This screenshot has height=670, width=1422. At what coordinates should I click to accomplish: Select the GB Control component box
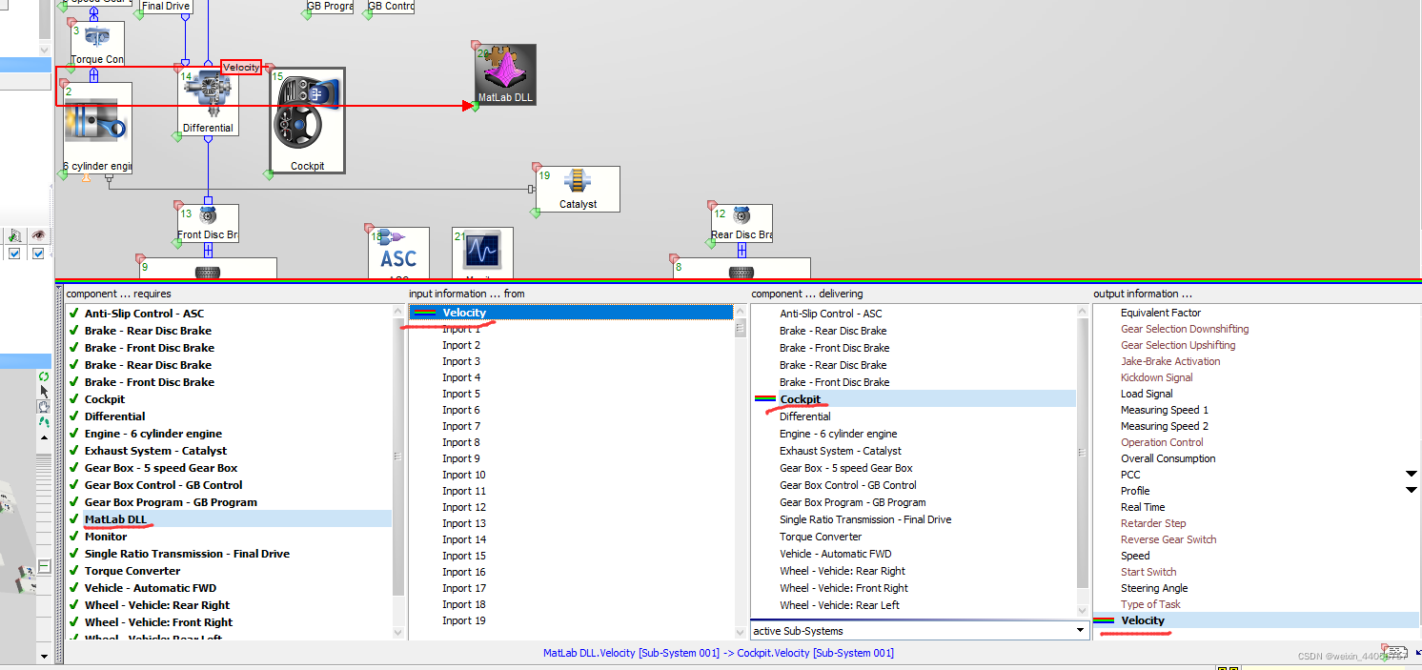(x=390, y=7)
